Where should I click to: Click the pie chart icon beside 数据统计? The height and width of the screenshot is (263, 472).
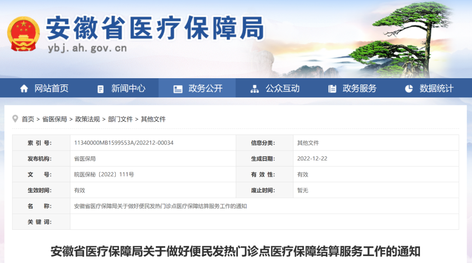[409, 89]
